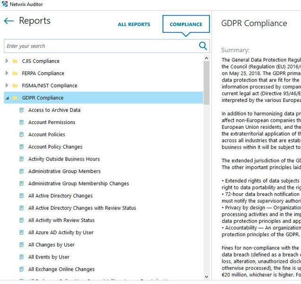
Task: Click the All Active Directory Changes report icon
Action: click(x=22, y=196)
